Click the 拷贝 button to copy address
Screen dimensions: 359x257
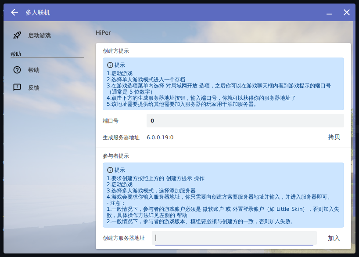tap(334, 138)
